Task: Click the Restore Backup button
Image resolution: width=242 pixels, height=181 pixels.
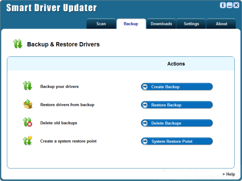Action: pos(177,105)
